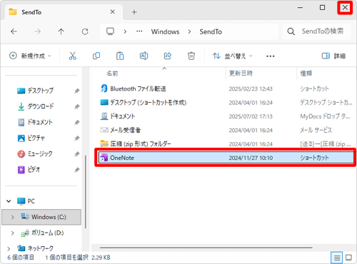Switch to large thumbnails view icon
Image resolution: width=357 pixels, height=264 pixels.
point(348,258)
